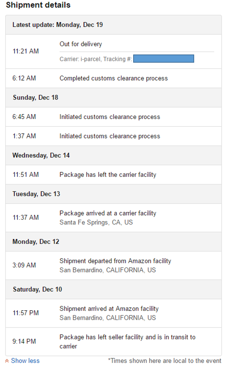Screen dimensions: 231x366
Task: Select the Monday, Dec 12 date header
Action: (113, 242)
